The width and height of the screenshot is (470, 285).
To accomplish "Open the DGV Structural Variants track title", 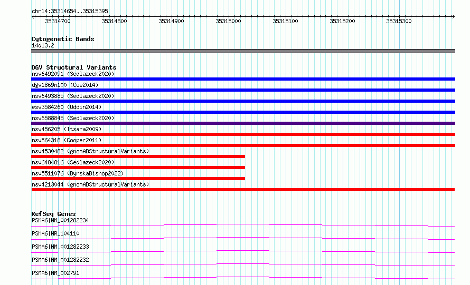I will point(74,67).
